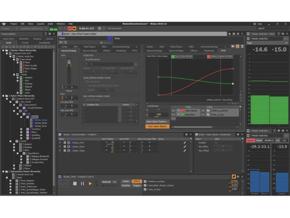Click the edit pencil icon for Button_Close
Viewport: 290px width, 218px height.
[185, 151]
